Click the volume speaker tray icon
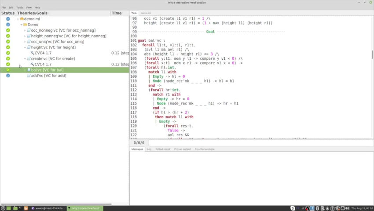The width and height of the screenshot is (374, 211). coord(347,208)
